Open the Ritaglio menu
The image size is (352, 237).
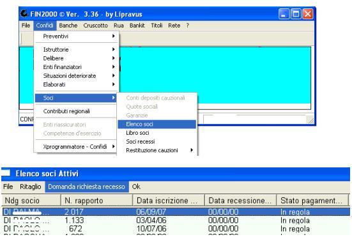click(30, 187)
